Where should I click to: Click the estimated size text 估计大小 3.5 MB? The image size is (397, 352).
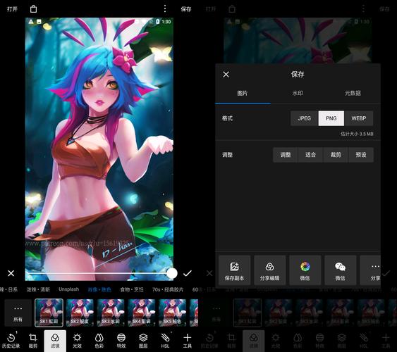point(357,134)
